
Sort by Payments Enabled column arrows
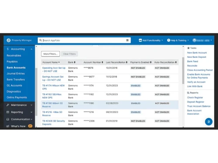151,62
